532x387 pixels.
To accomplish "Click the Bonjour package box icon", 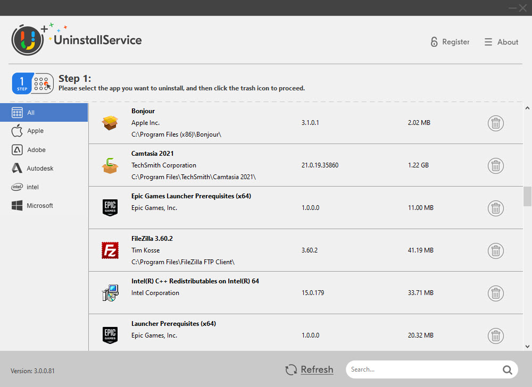I will pos(110,123).
